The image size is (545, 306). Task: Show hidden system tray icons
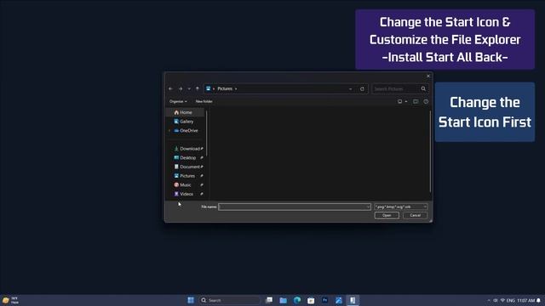(489, 300)
